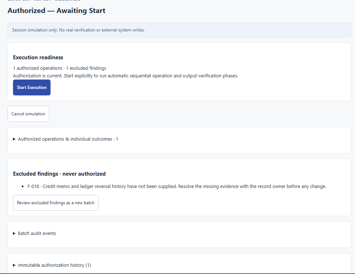The image size is (355, 274).
Task: Cancel the simulation
Action: point(28,114)
